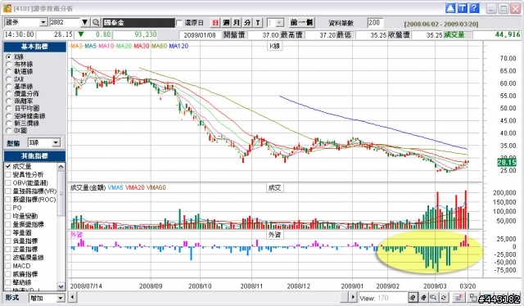Click the VMA20 legend label

point(134,187)
